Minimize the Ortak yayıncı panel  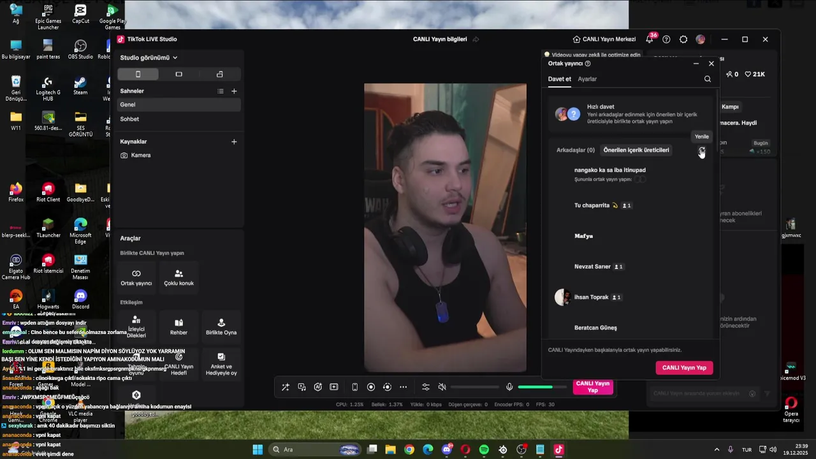pyautogui.click(x=696, y=64)
